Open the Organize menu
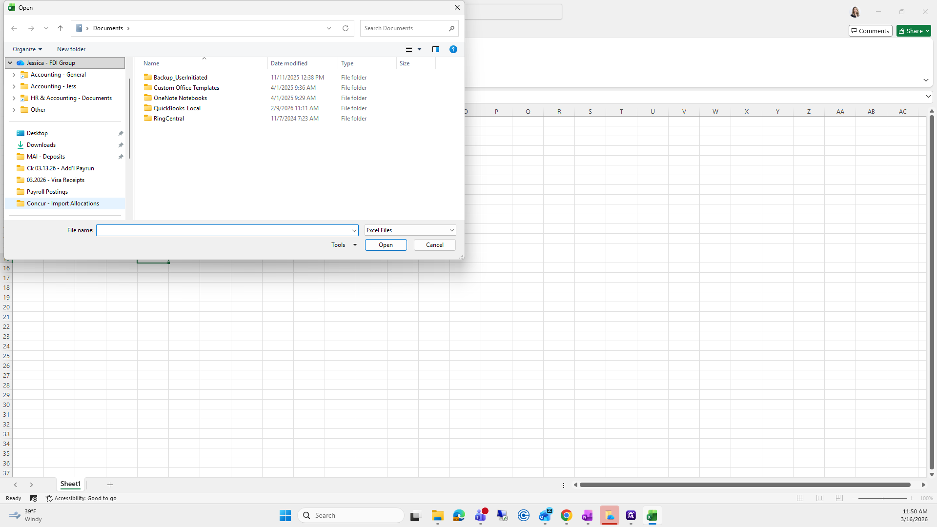 (27, 49)
